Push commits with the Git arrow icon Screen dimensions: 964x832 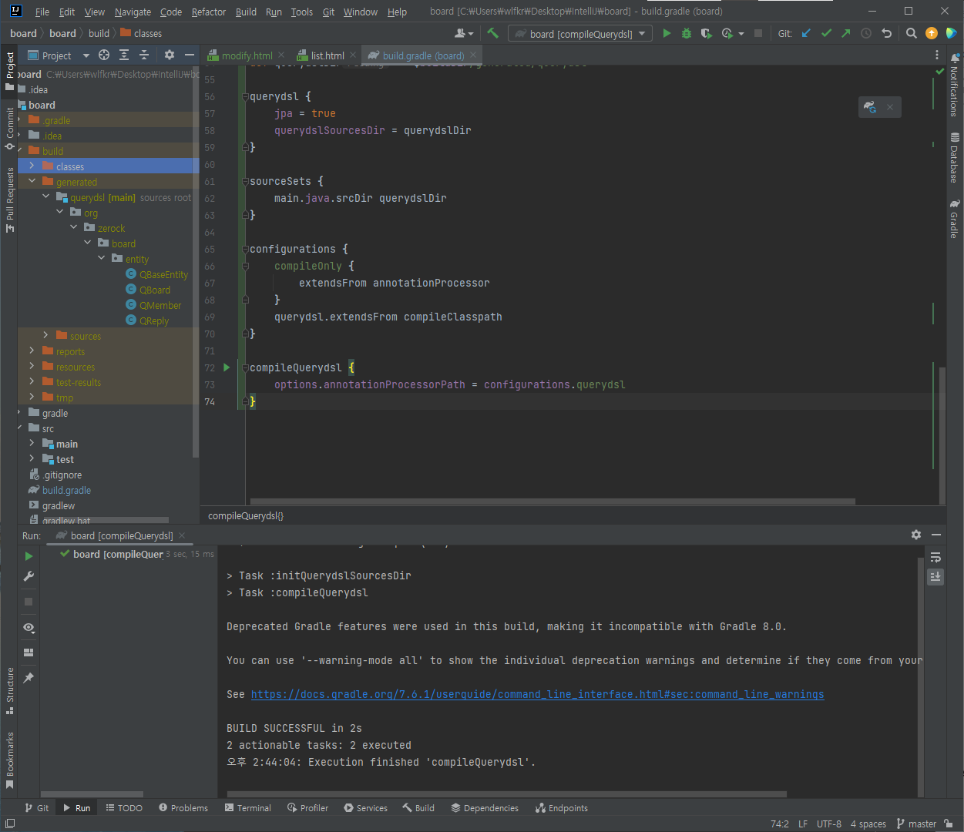(x=846, y=33)
